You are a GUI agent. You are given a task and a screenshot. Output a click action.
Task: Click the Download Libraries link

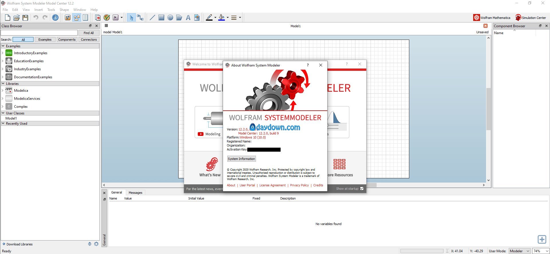19,244
